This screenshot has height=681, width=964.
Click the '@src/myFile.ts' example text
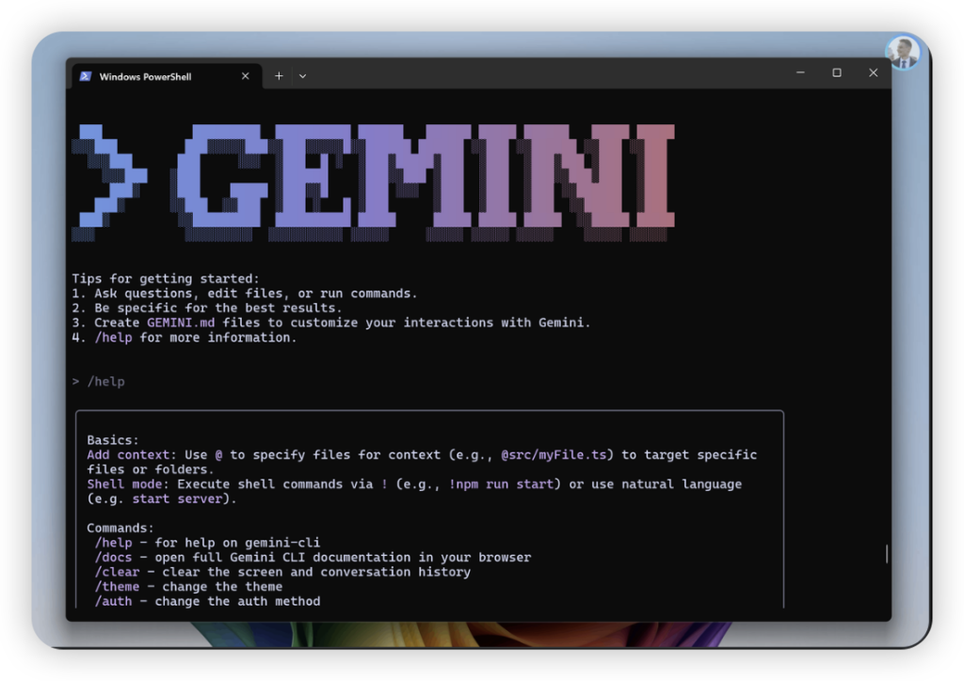coord(554,454)
